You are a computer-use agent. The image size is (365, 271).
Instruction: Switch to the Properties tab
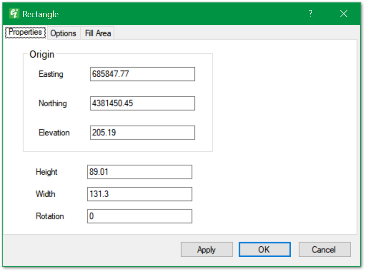(25, 33)
